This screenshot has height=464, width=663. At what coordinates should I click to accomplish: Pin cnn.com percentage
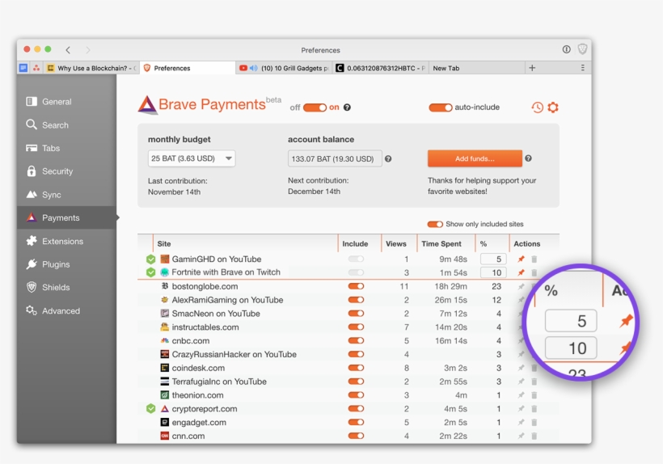tap(521, 436)
